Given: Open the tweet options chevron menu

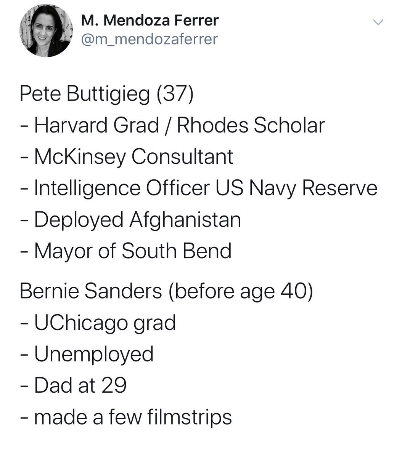Looking at the screenshot, I should click(x=378, y=22).
